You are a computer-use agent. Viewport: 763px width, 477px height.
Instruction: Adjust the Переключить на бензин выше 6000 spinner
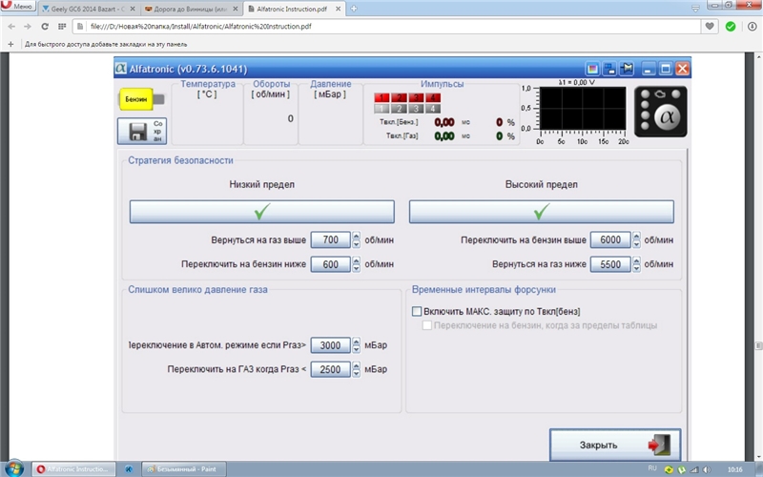click(636, 240)
